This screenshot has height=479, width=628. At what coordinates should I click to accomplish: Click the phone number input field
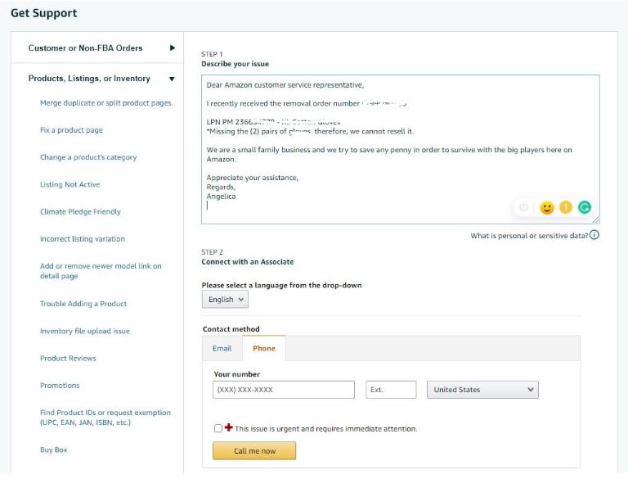pyautogui.click(x=284, y=390)
